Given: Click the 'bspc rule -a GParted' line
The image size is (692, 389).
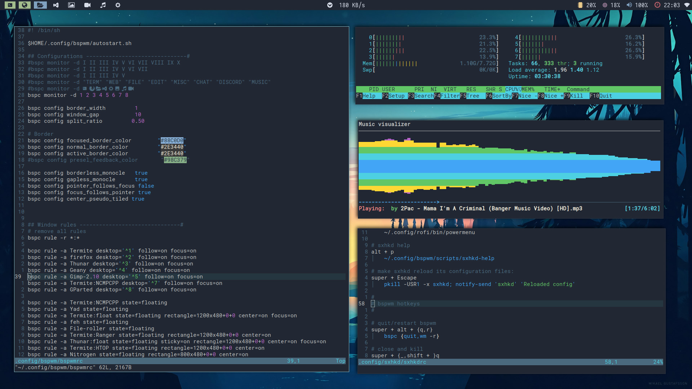Looking at the screenshot, I should point(112,290).
